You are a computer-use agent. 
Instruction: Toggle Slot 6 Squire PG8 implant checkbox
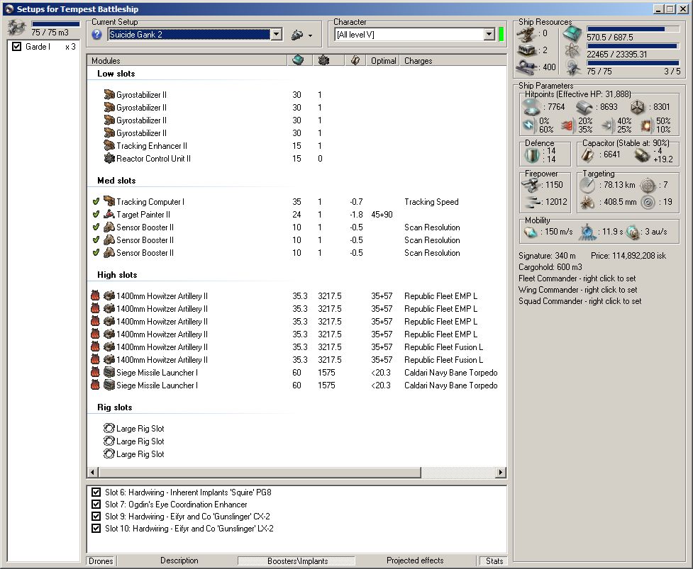click(96, 492)
